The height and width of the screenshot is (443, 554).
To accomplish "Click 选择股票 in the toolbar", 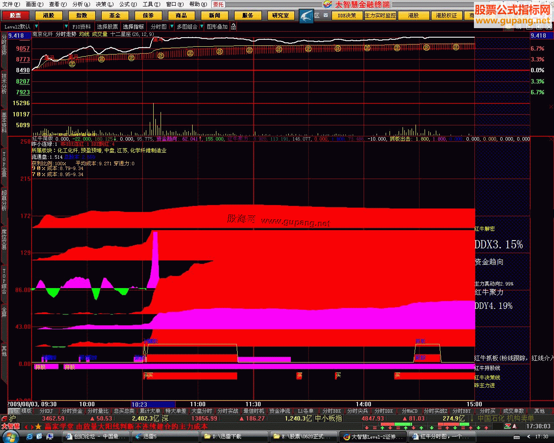I will point(107,27).
